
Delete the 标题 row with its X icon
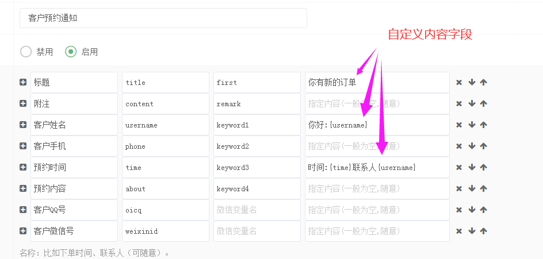(x=459, y=83)
